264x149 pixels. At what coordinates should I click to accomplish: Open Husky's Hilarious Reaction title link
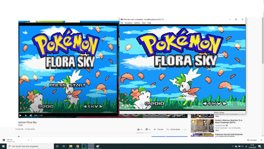(229, 121)
